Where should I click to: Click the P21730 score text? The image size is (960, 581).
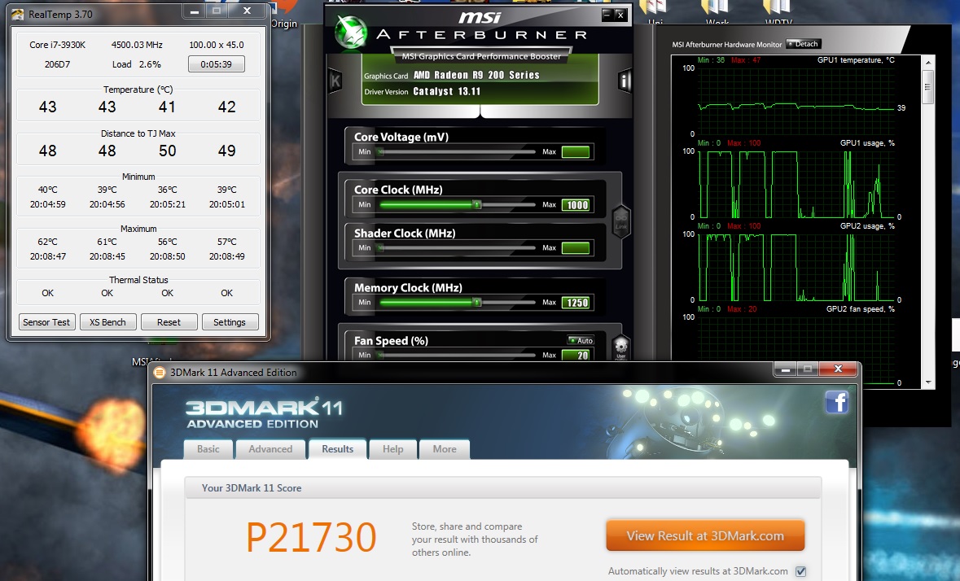click(311, 537)
